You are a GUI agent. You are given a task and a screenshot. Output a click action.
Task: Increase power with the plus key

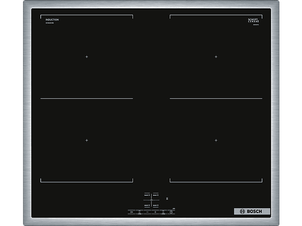[x=155, y=212]
